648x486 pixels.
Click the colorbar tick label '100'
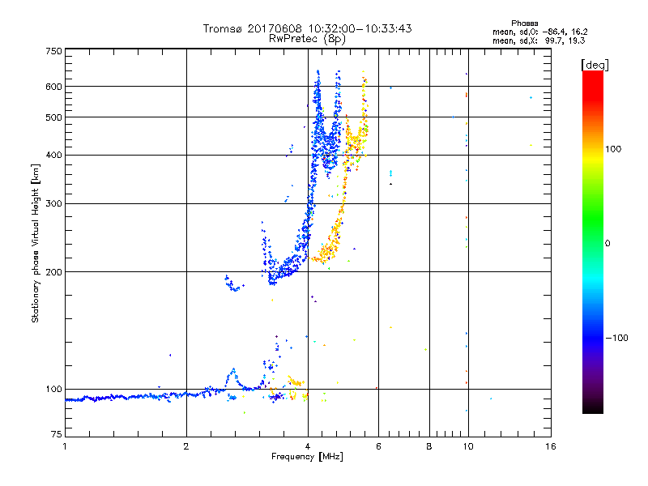(613, 149)
